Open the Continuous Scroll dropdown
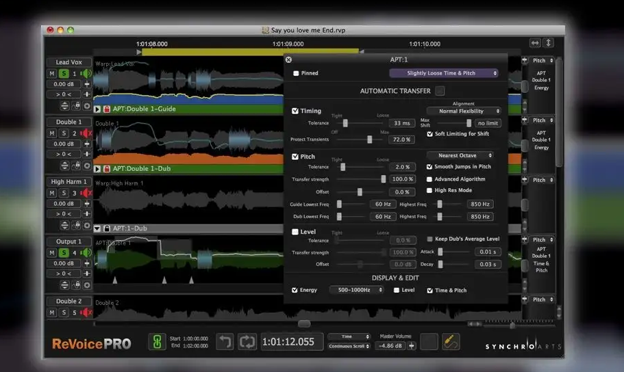Viewport: 624px width, 372px height. pyautogui.click(x=349, y=346)
